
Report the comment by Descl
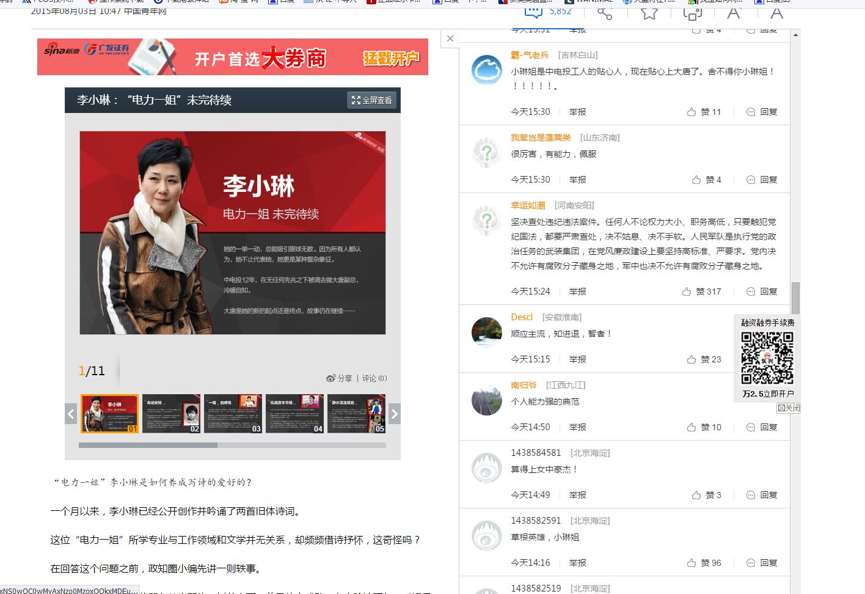point(577,359)
